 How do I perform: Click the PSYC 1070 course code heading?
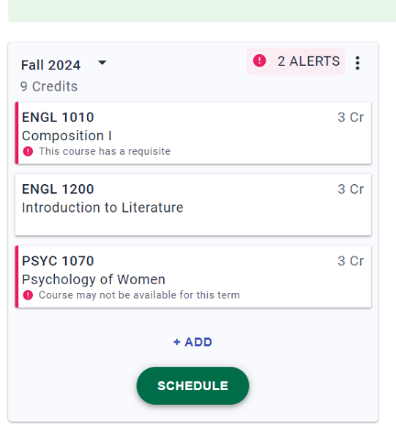(x=58, y=261)
